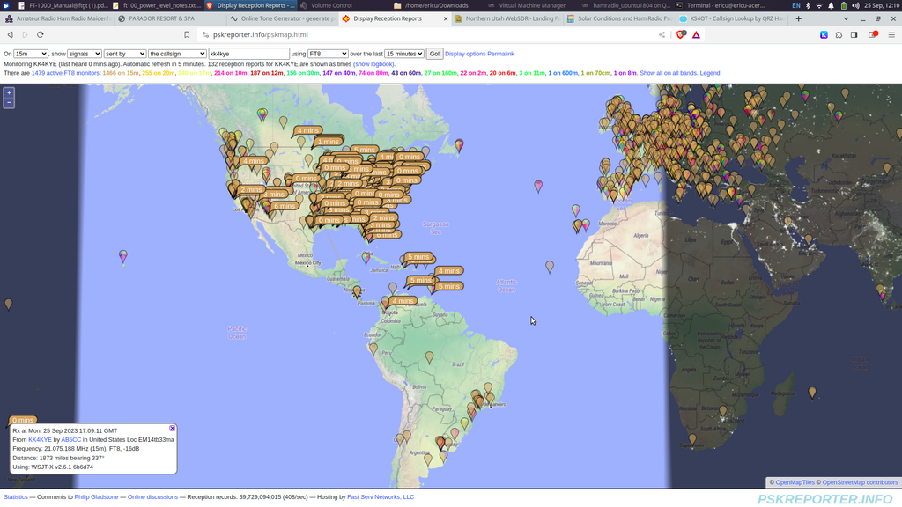Bookmark this page using bookmark icon
902x507 pixels.
(x=187, y=35)
